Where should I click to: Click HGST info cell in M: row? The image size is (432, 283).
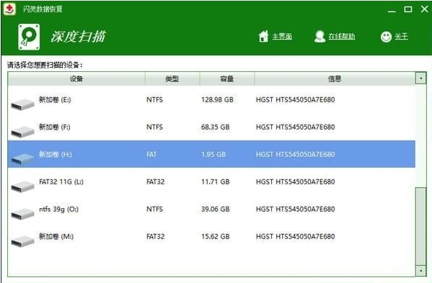coord(296,236)
